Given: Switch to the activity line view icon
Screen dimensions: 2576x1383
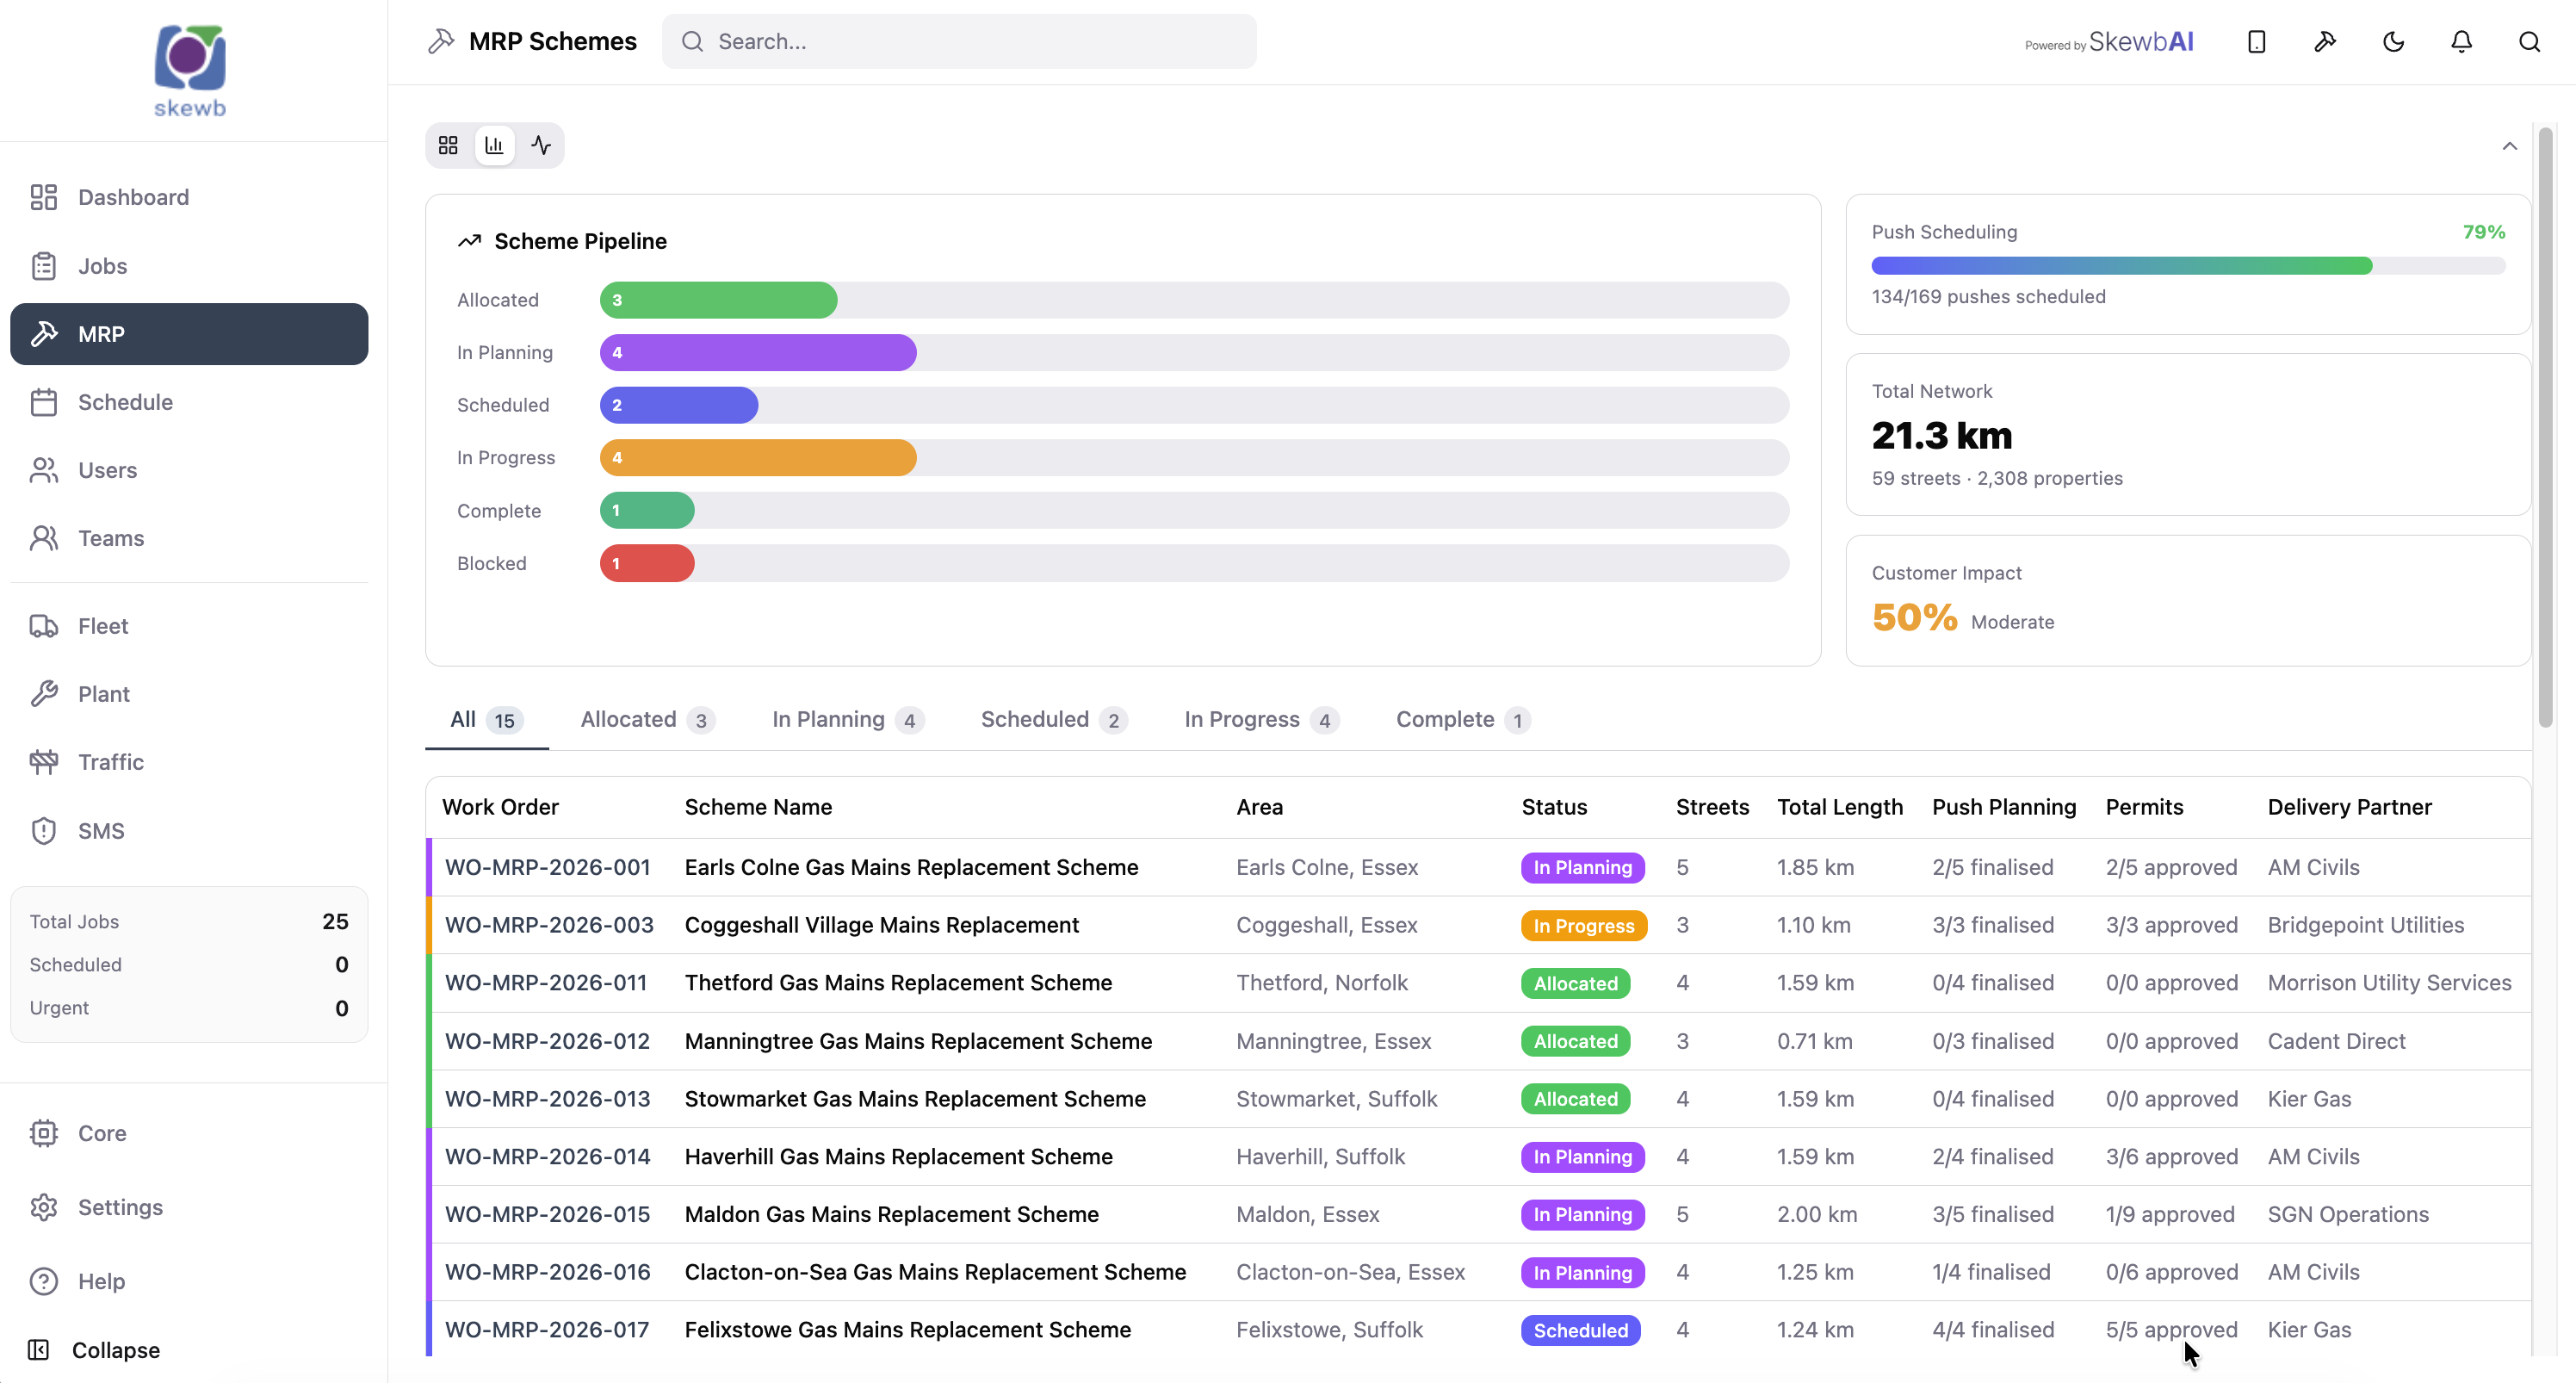Looking at the screenshot, I should coord(541,145).
